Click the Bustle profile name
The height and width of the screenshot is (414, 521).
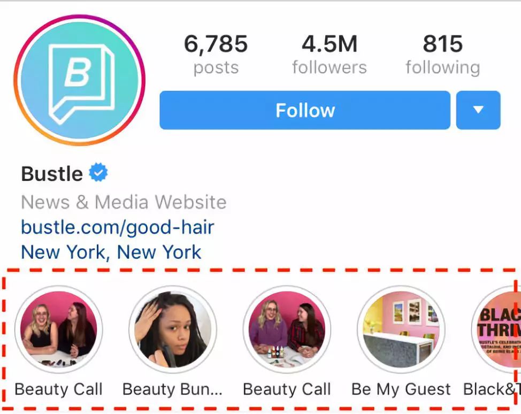[52, 173]
